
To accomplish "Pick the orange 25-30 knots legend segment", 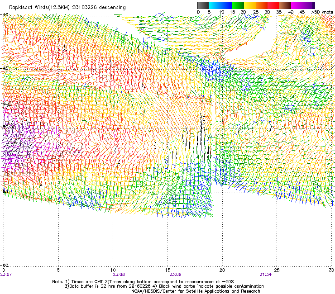I will 262,5.
